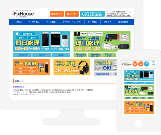Open ゲーム機器 navigation item
Image resolution: width=161 pixels, height=135 pixels.
51,22
